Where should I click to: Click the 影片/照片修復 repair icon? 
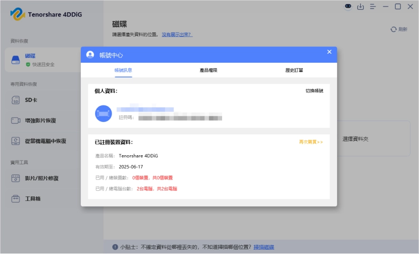(x=16, y=178)
